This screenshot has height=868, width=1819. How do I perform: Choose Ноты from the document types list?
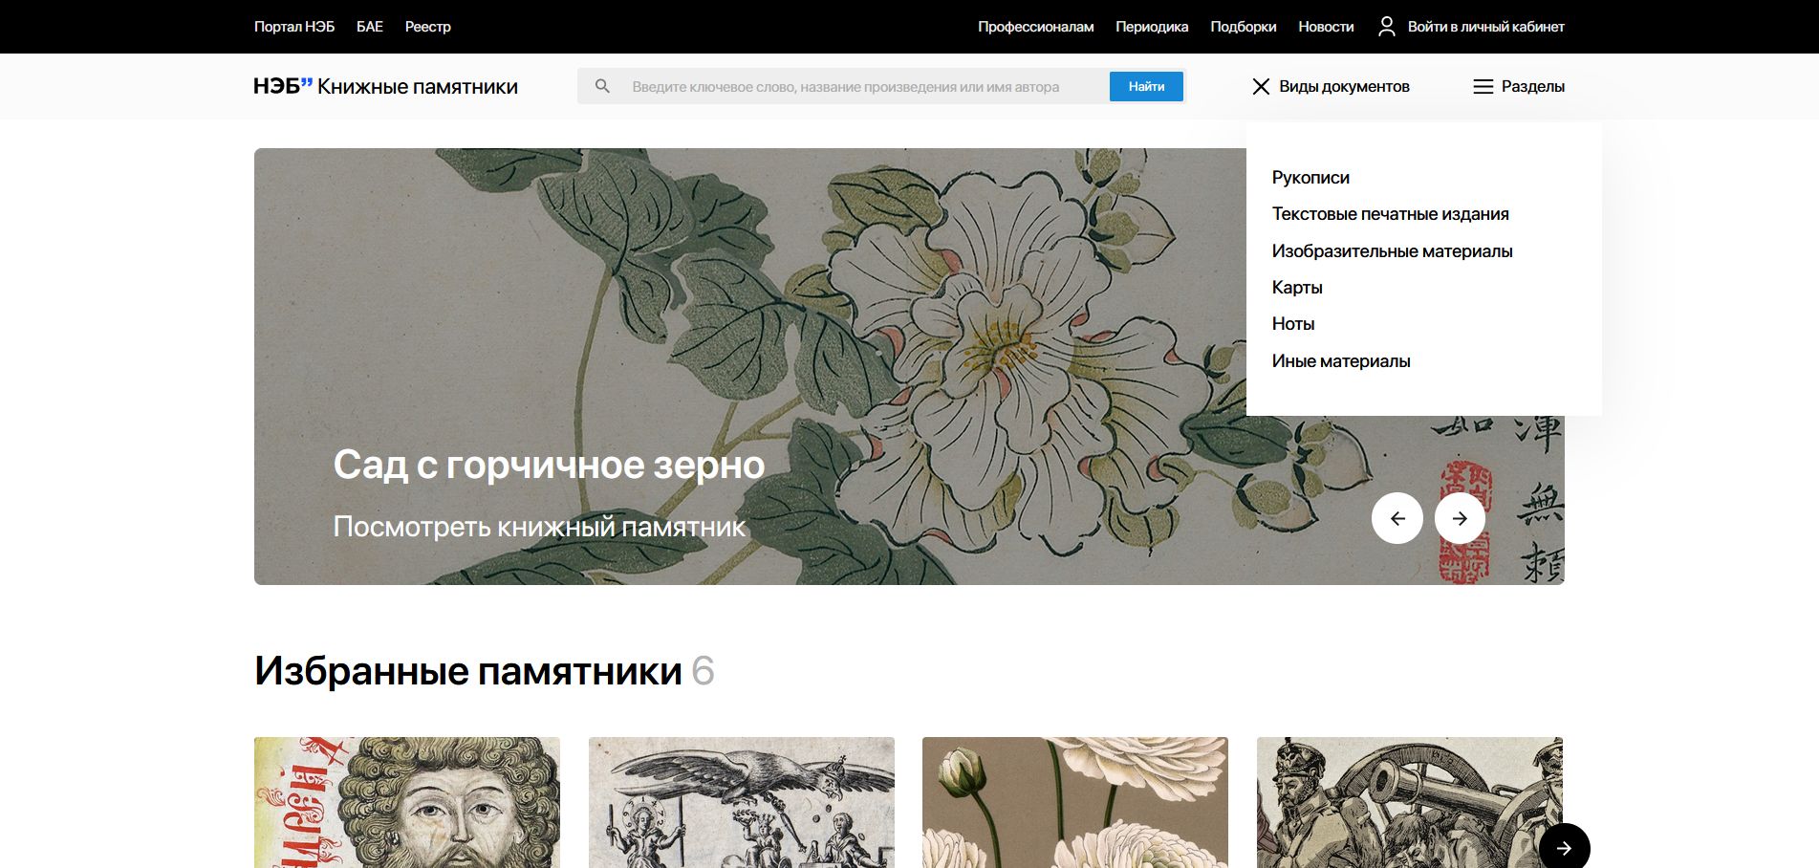[1292, 323]
